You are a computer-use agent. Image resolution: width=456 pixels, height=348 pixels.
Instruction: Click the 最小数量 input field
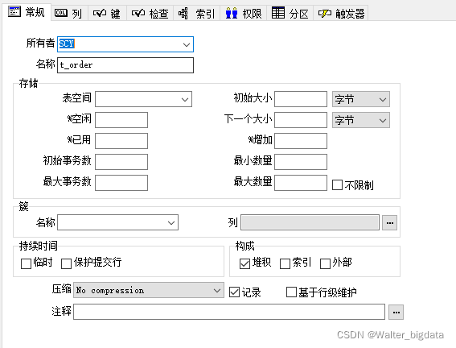tap(301, 162)
